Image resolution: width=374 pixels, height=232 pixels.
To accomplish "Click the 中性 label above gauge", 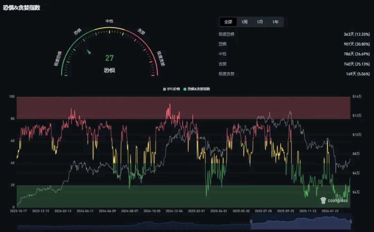I will (109, 21).
